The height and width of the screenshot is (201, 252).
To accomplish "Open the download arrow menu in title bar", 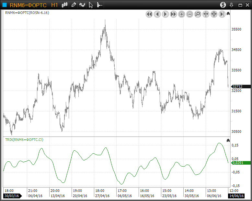I will coord(231,5).
